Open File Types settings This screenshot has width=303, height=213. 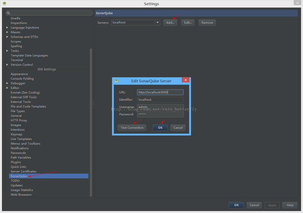click(x=17, y=111)
